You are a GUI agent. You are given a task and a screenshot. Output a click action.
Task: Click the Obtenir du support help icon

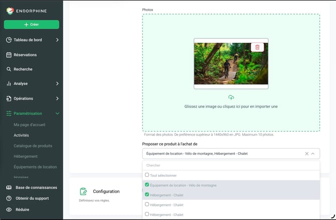coord(9,198)
